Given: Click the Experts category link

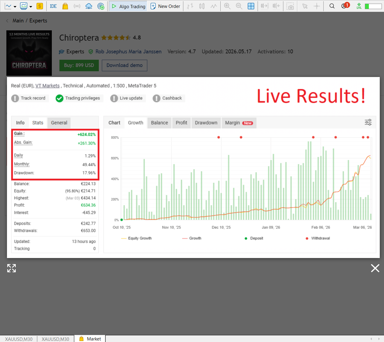Looking at the screenshot, I should (x=75, y=52).
